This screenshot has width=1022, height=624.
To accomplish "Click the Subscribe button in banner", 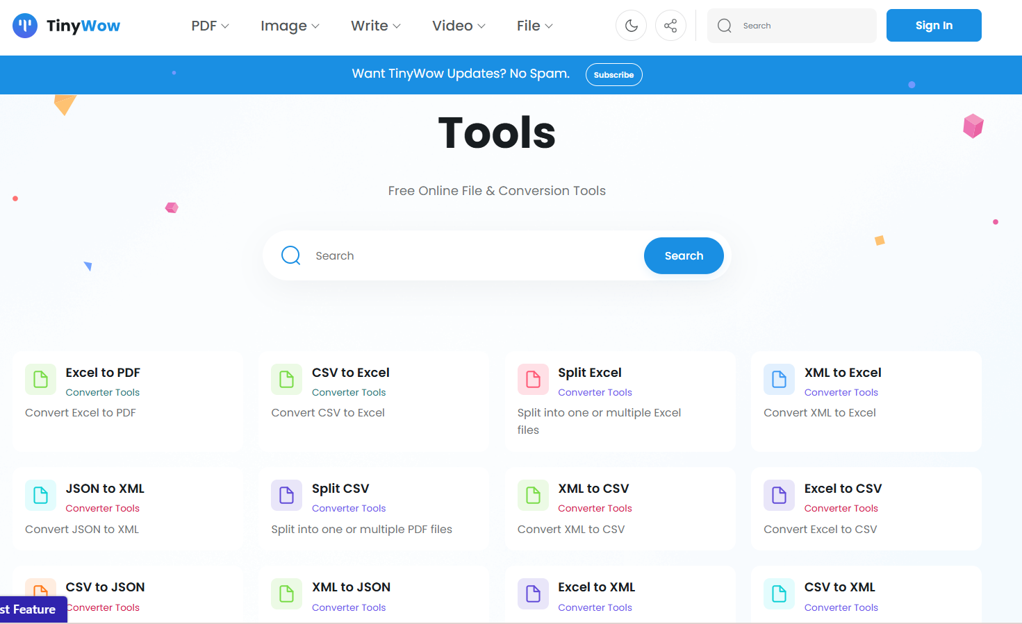I will coord(613,74).
